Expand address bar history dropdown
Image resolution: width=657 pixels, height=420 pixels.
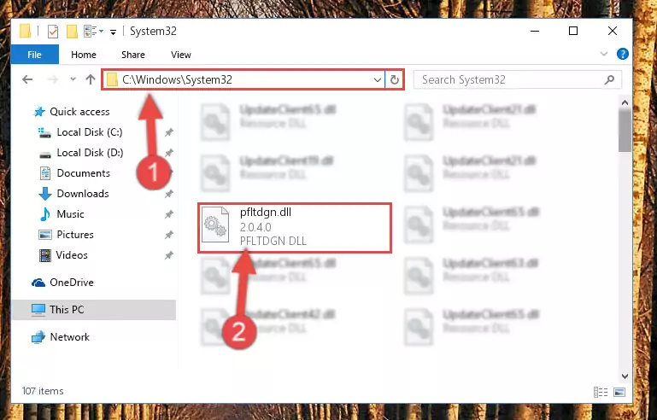[x=377, y=79]
